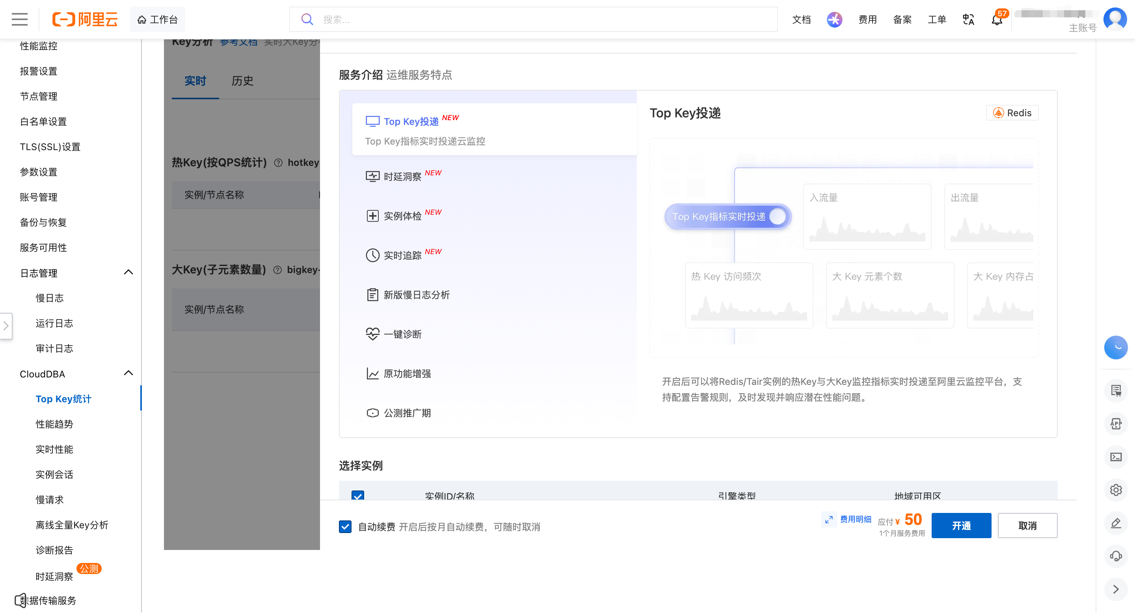Open the hamburger navigation menu
Screen dimensions: 1135x613
19,19
